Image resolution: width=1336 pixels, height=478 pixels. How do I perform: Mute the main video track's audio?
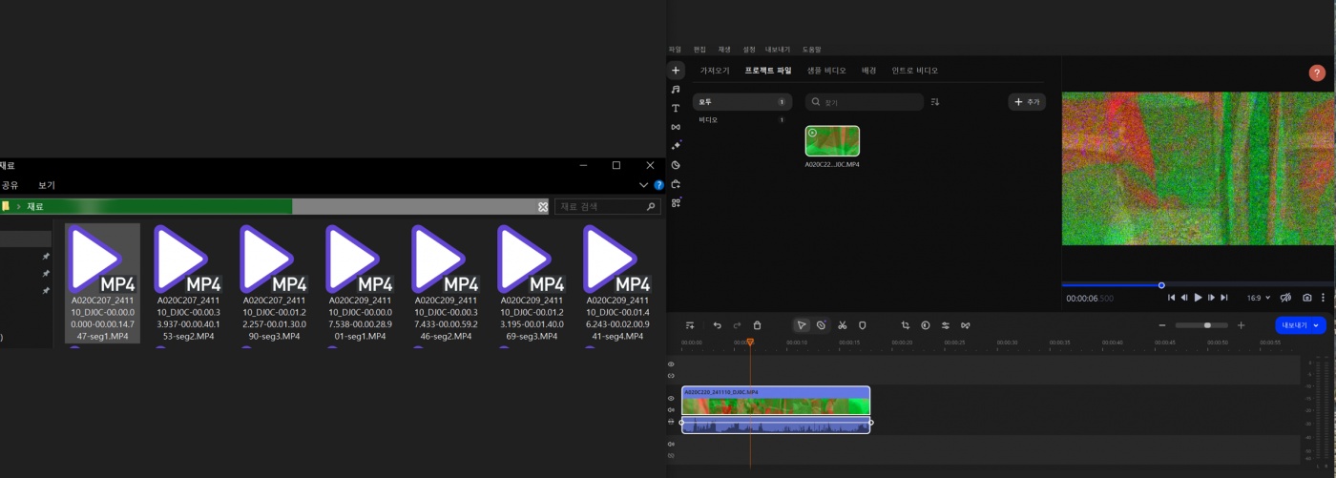click(671, 409)
